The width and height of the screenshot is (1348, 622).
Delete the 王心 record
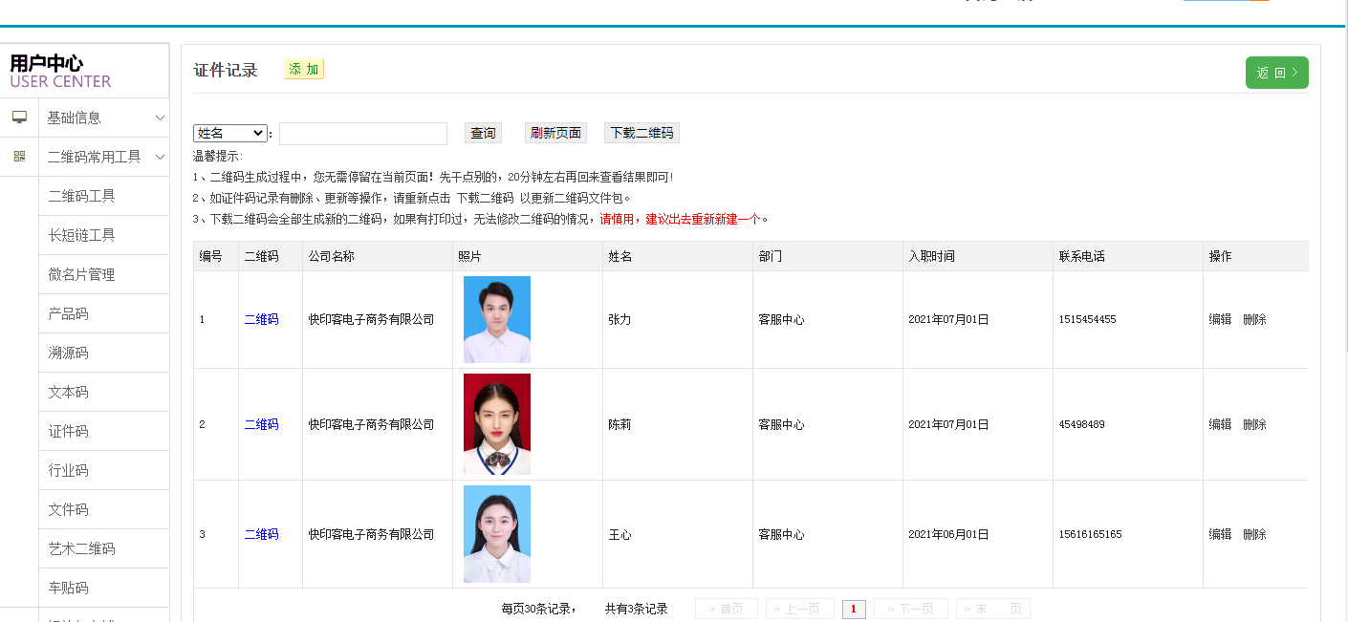[1254, 534]
